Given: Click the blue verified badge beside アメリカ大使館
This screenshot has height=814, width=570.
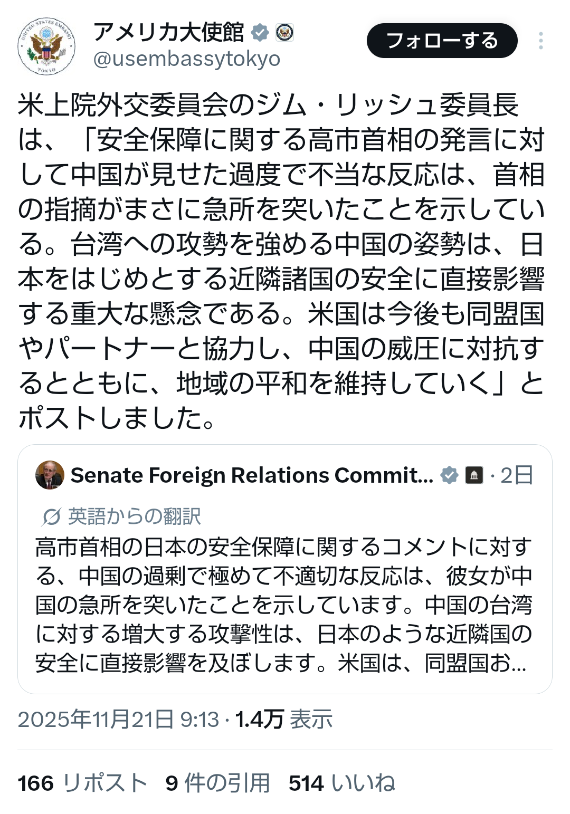Looking at the screenshot, I should point(259,33).
